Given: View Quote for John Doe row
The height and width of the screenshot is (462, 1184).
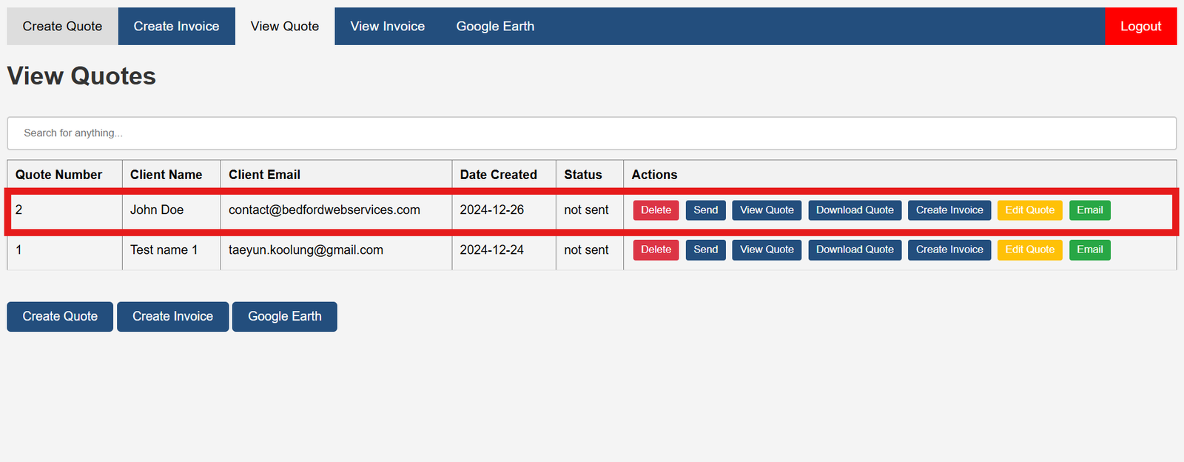Looking at the screenshot, I should [767, 210].
